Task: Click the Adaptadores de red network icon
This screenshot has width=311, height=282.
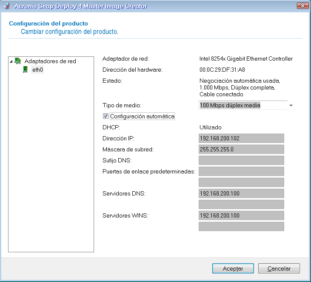Action: (18, 61)
